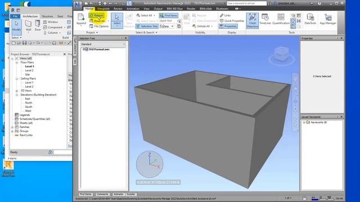Image resolution: width=360 pixels, height=202 pixels.
Task: Expand the Select & Search panel dropdown
Action: point(146,33)
